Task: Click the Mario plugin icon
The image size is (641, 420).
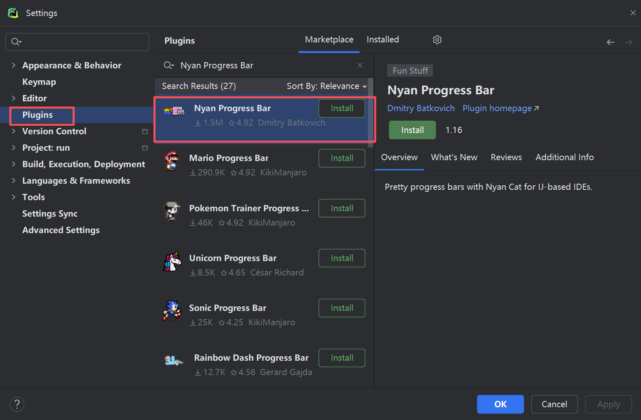Action: pyautogui.click(x=172, y=161)
